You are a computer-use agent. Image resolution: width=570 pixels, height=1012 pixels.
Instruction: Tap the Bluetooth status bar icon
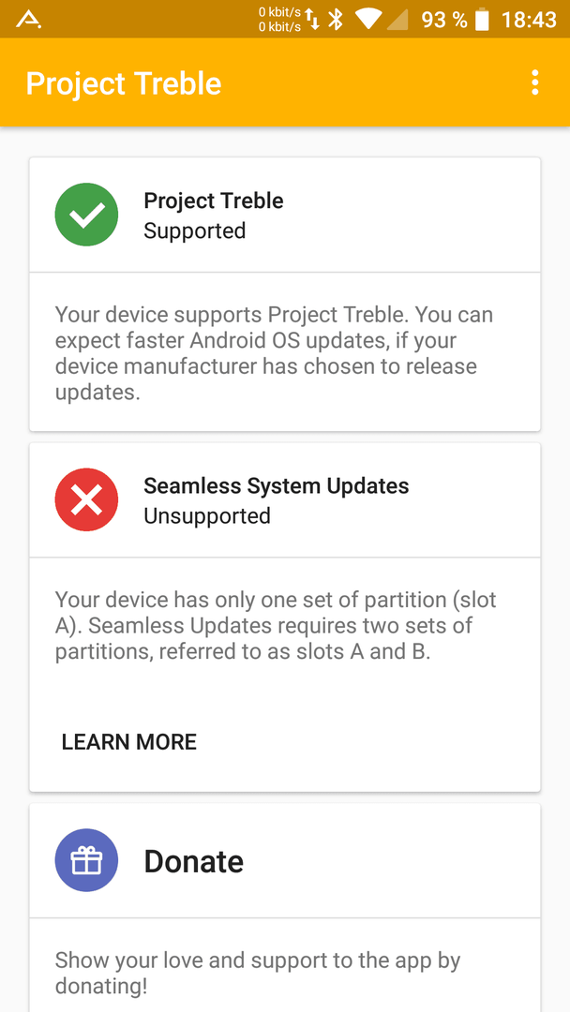[335, 20]
